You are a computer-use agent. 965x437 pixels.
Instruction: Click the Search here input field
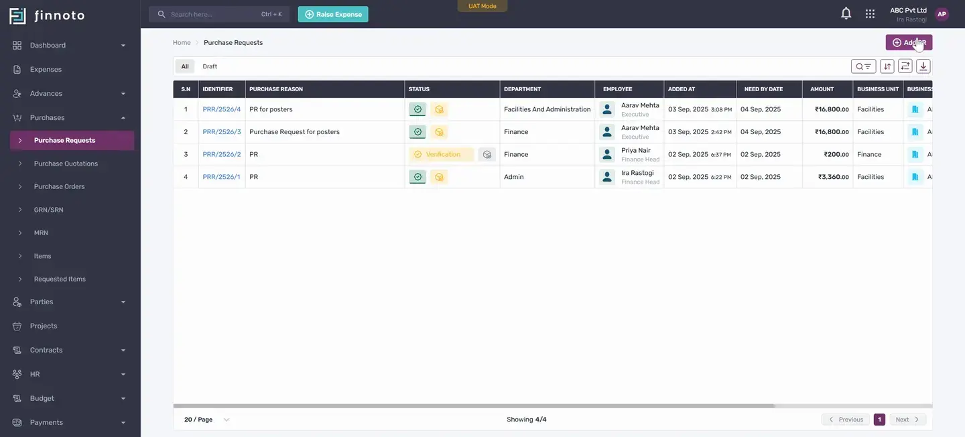[219, 14]
